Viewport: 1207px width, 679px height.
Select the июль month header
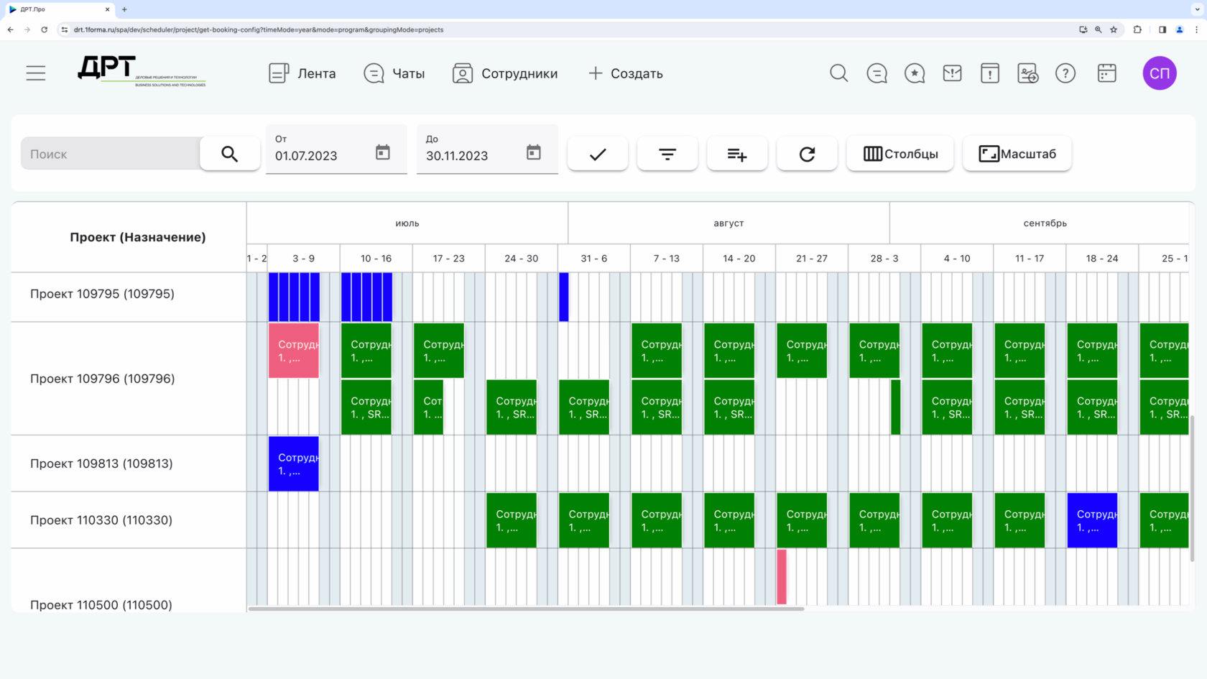(407, 223)
